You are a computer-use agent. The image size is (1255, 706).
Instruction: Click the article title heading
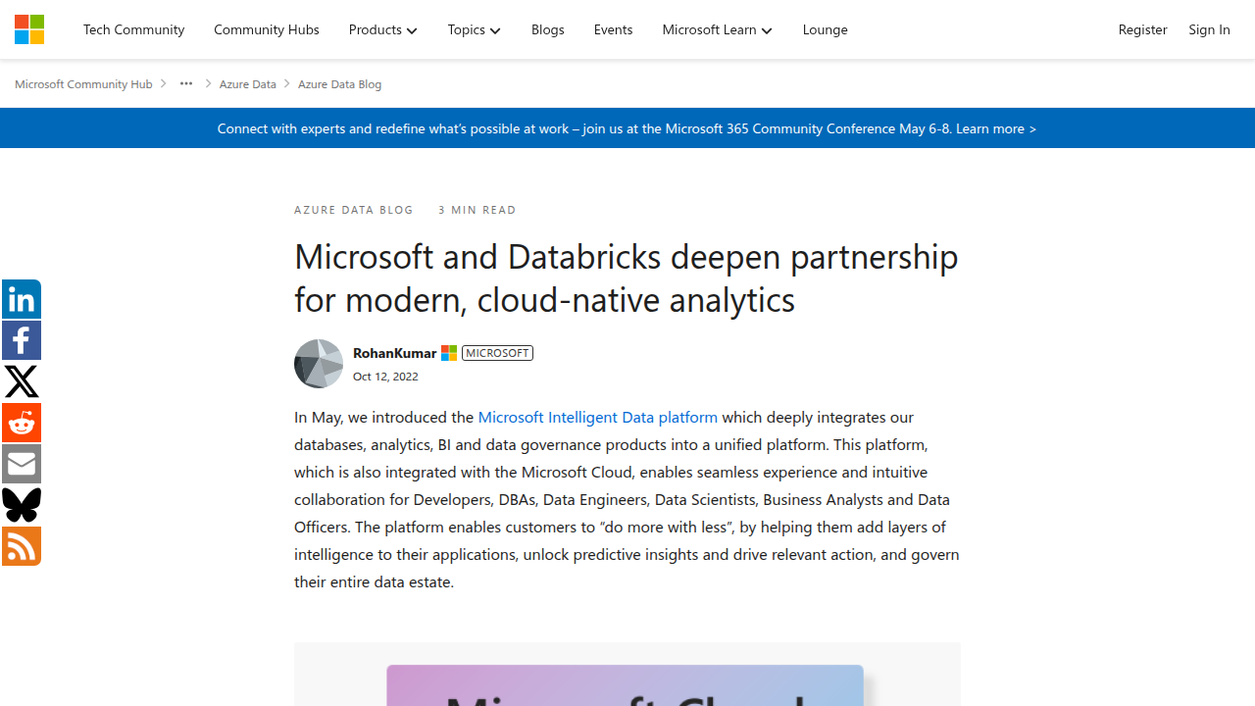[627, 277]
